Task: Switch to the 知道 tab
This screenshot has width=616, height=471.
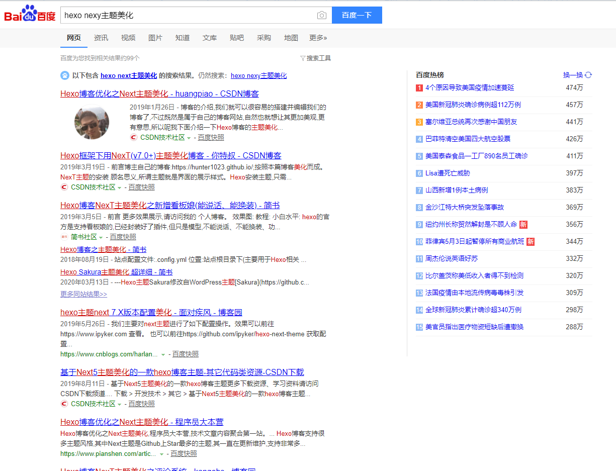Action: click(183, 38)
